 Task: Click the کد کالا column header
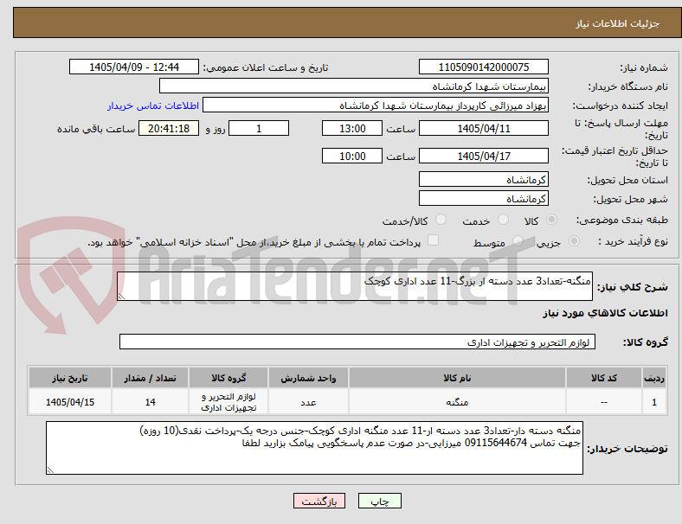pos(604,378)
